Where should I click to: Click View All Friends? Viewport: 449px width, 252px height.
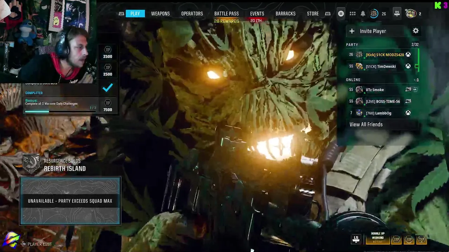click(x=366, y=125)
